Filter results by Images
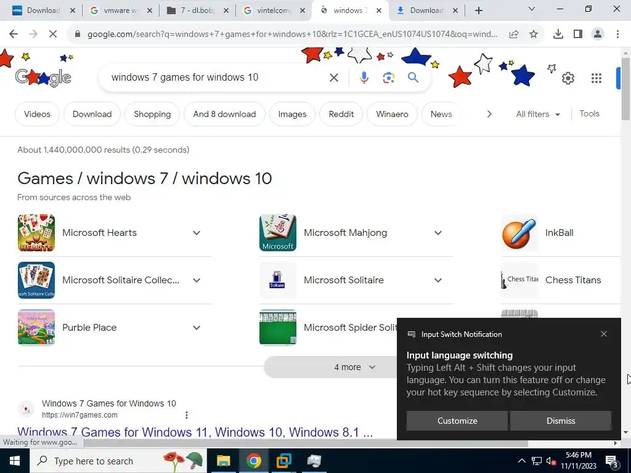631x473 pixels. pyautogui.click(x=292, y=114)
